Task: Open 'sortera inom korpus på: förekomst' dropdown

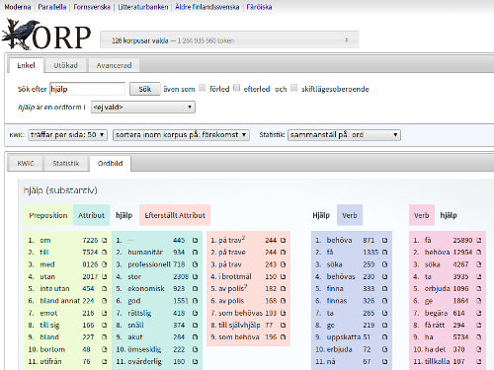Action: click(181, 135)
